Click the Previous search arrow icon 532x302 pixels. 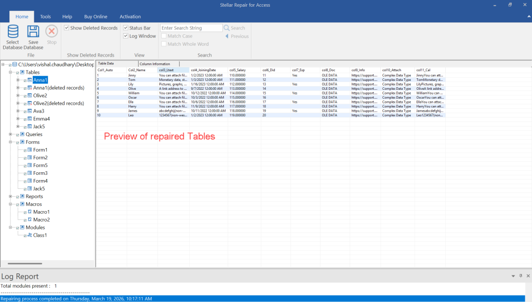[226, 36]
